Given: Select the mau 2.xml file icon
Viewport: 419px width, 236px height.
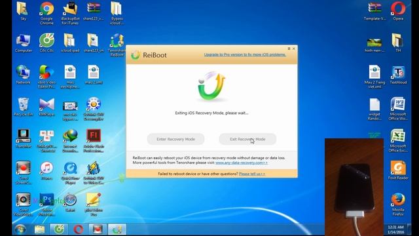Looking at the screenshot, I should tap(94, 75).
